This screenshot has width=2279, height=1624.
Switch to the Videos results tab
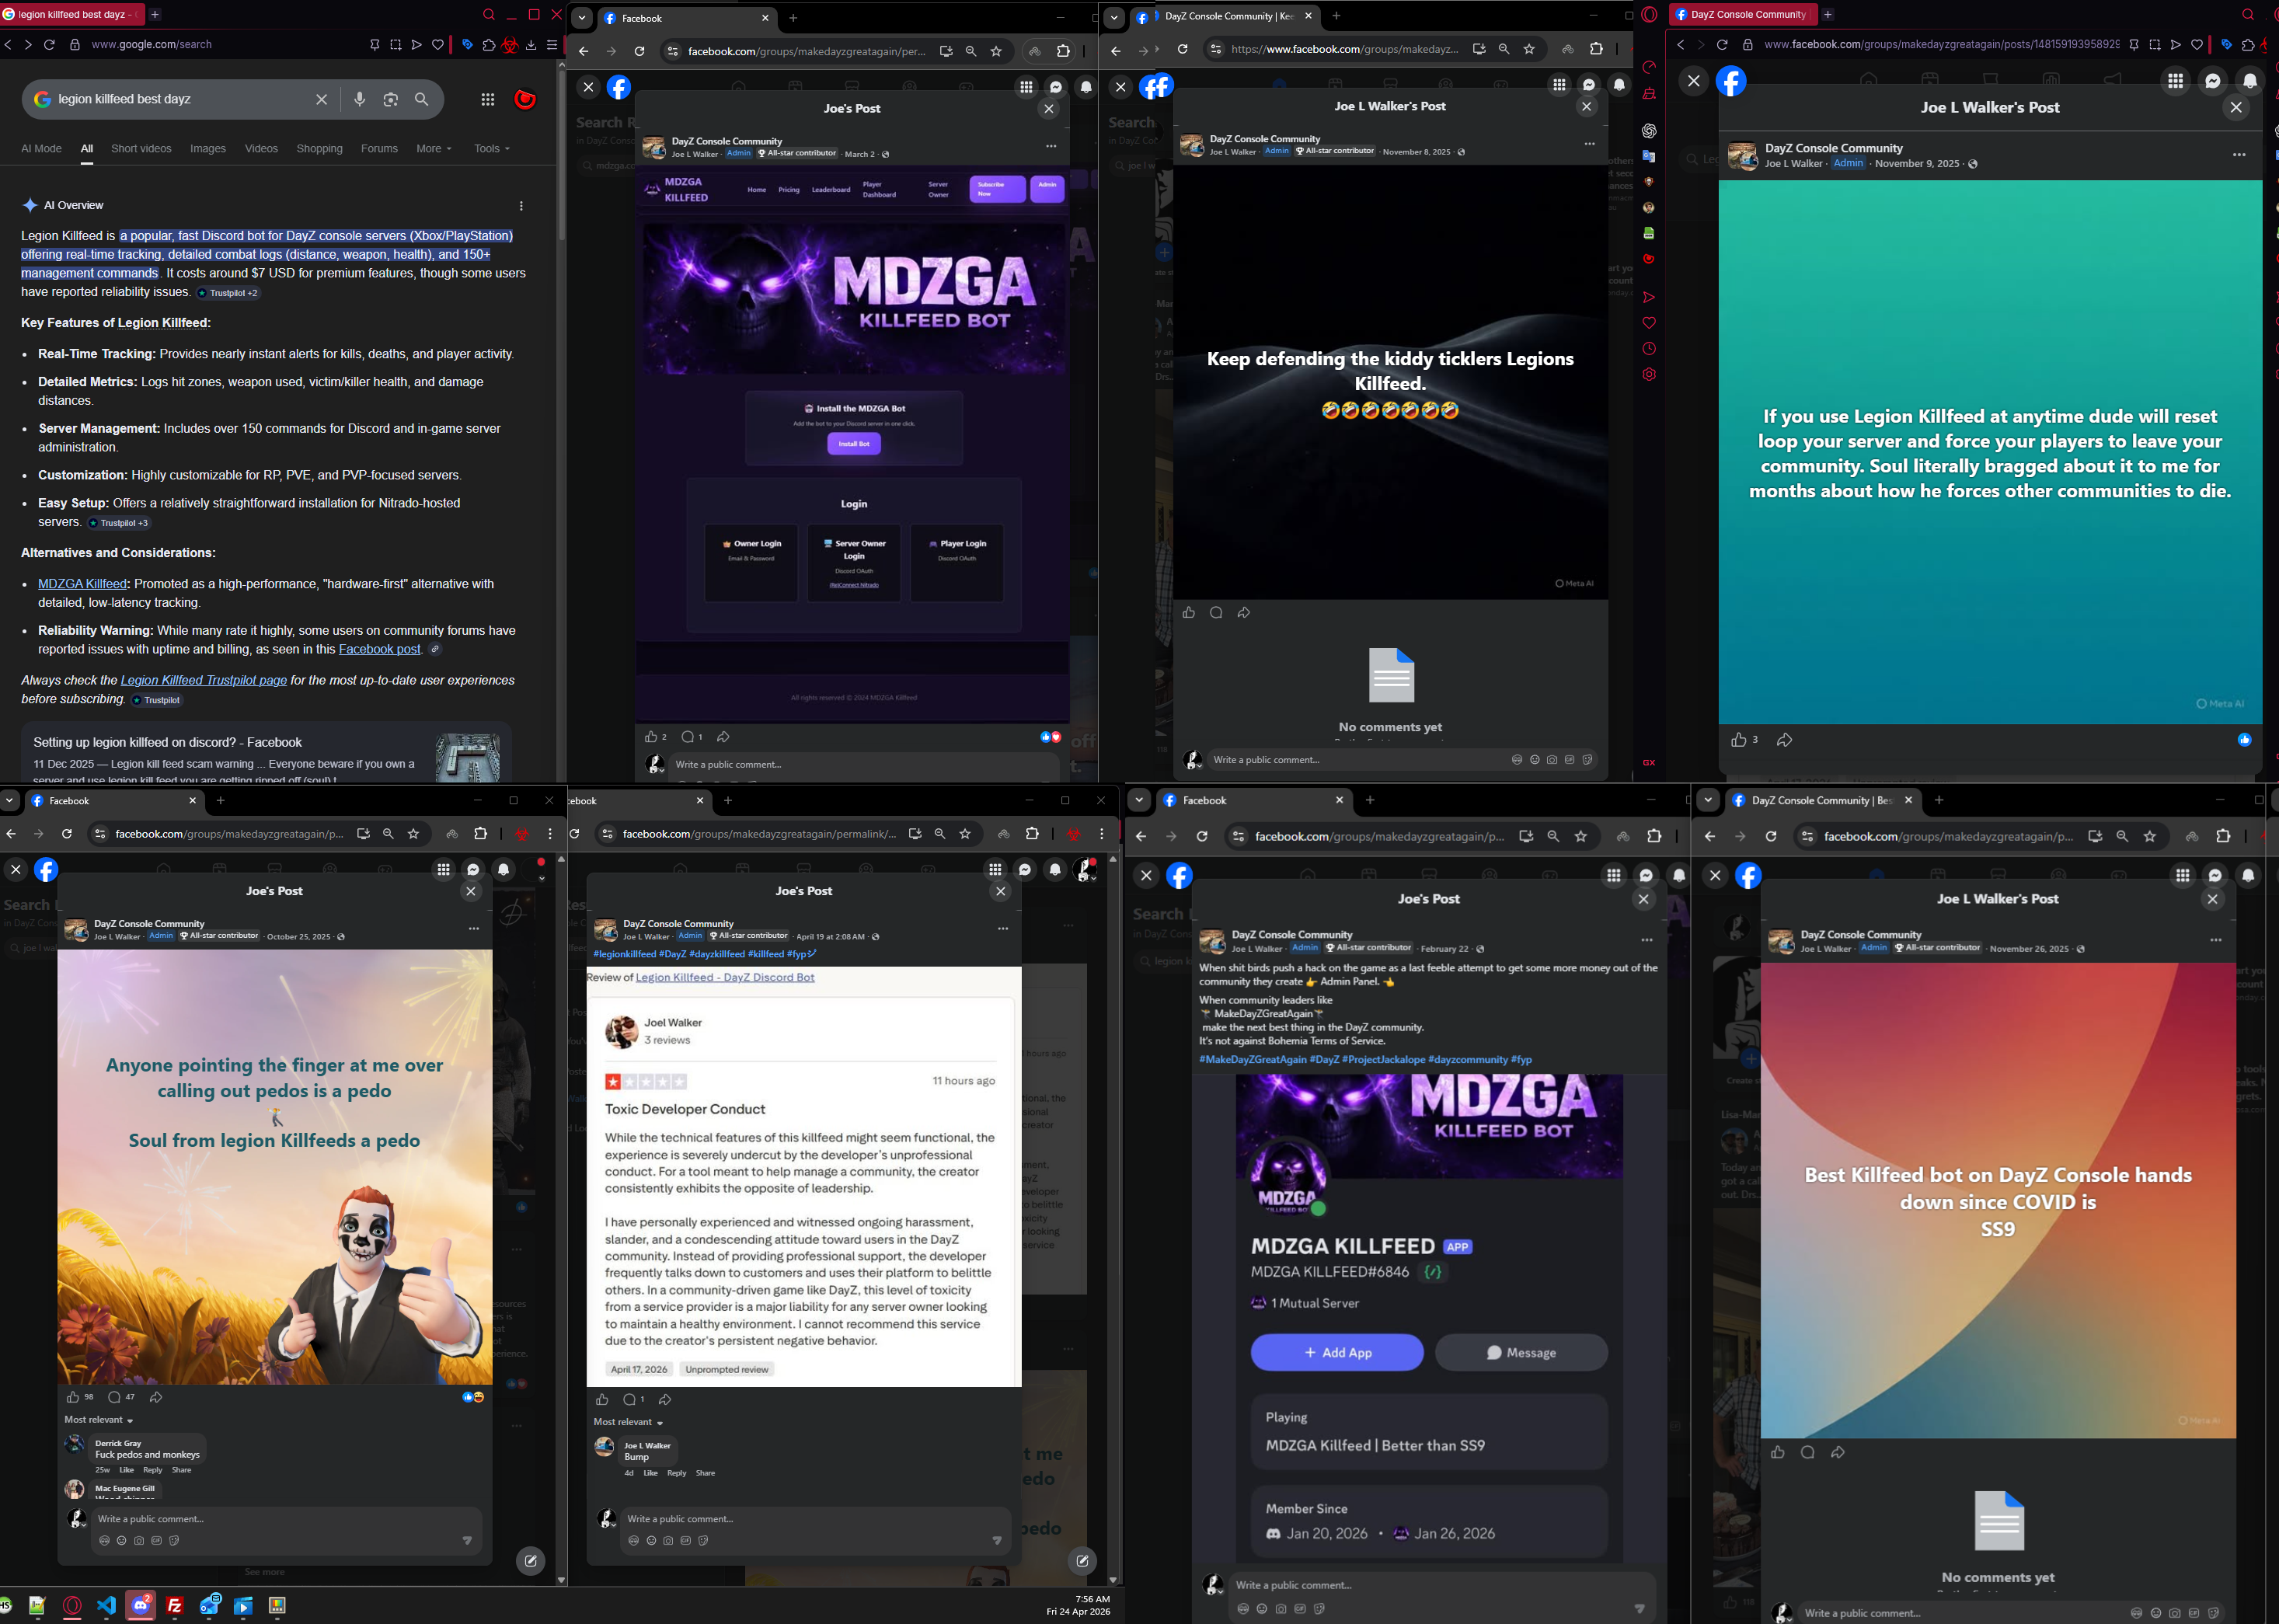pyautogui.click(x=261, y=149)
